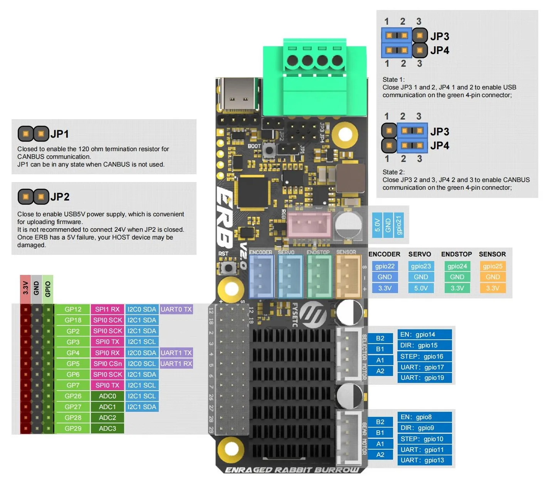Select the GP18 pin label
Image resolution: width=551 pixels, height=482 pixels.
point(73,320)
